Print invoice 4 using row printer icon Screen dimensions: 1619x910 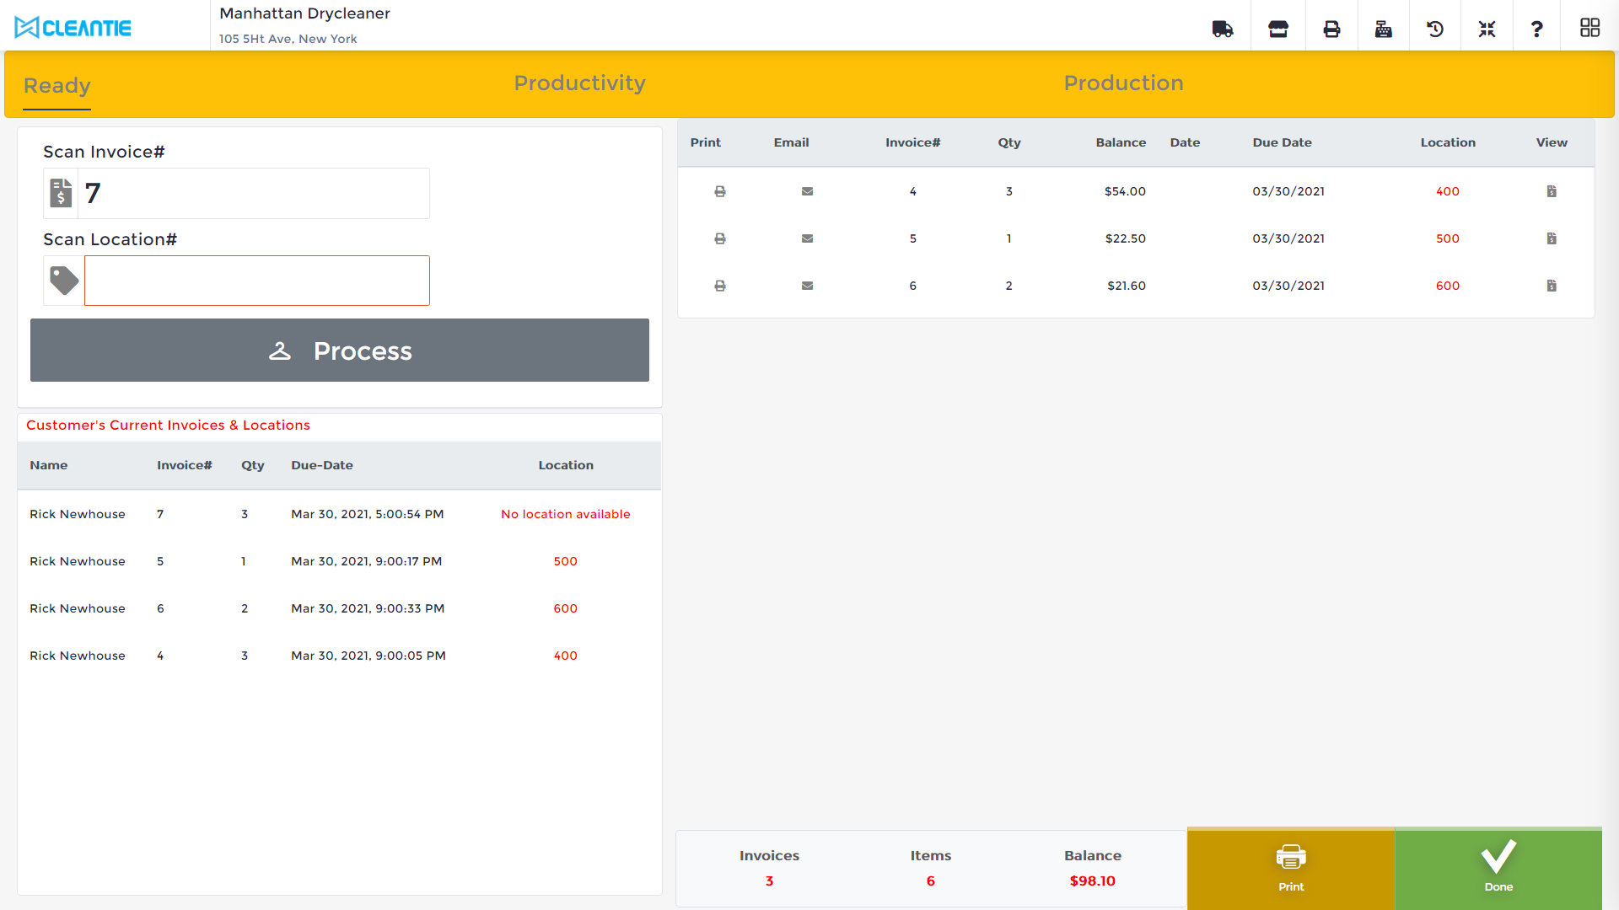720,191
